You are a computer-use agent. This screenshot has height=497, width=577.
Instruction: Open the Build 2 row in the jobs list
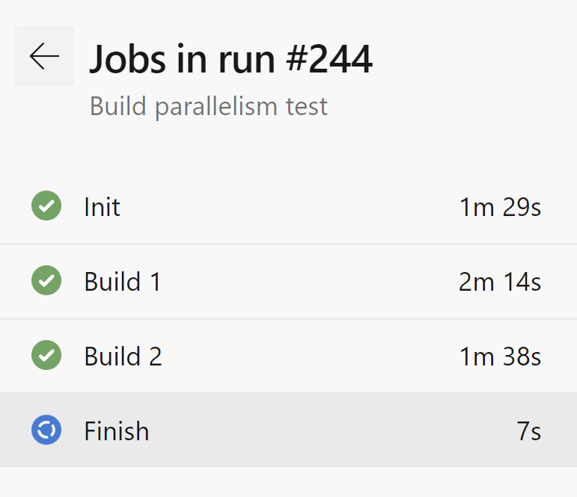tap(299, 356)
